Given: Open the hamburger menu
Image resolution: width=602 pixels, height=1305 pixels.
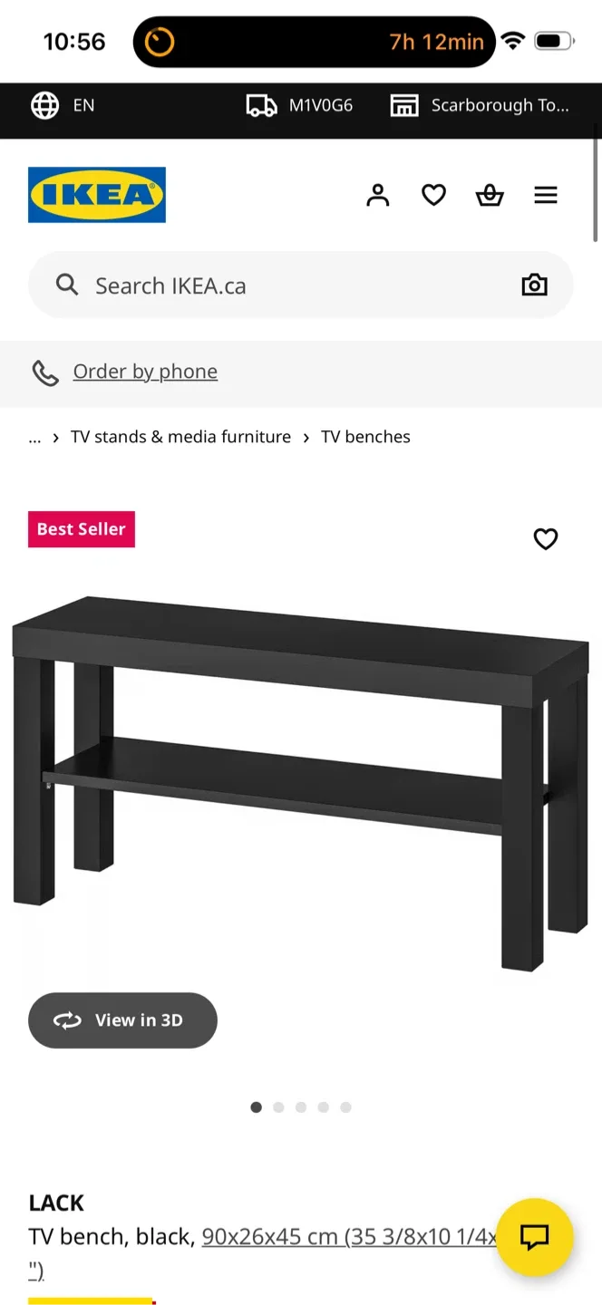Looking at the screenshot, I should pos(546,195).
